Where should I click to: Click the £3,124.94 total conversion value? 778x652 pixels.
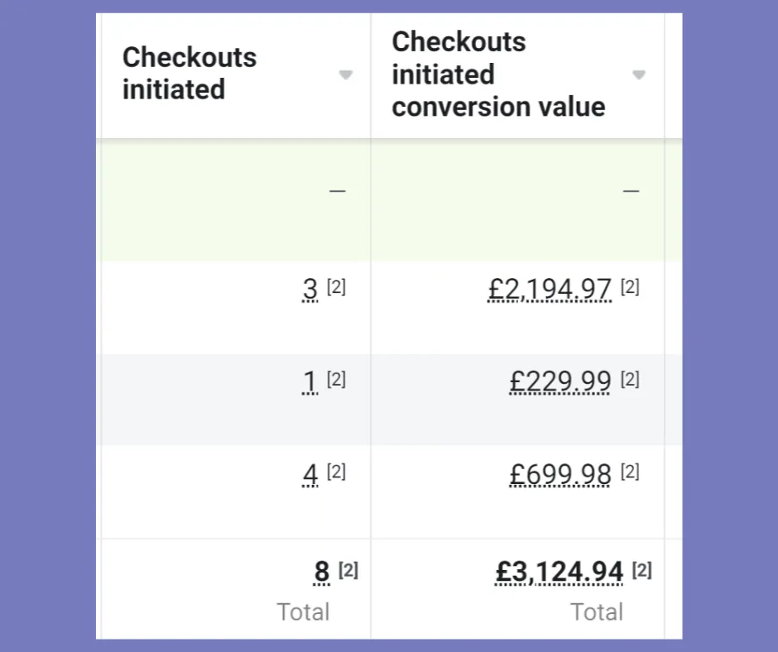pyautogui.click(x=559, y=572)
